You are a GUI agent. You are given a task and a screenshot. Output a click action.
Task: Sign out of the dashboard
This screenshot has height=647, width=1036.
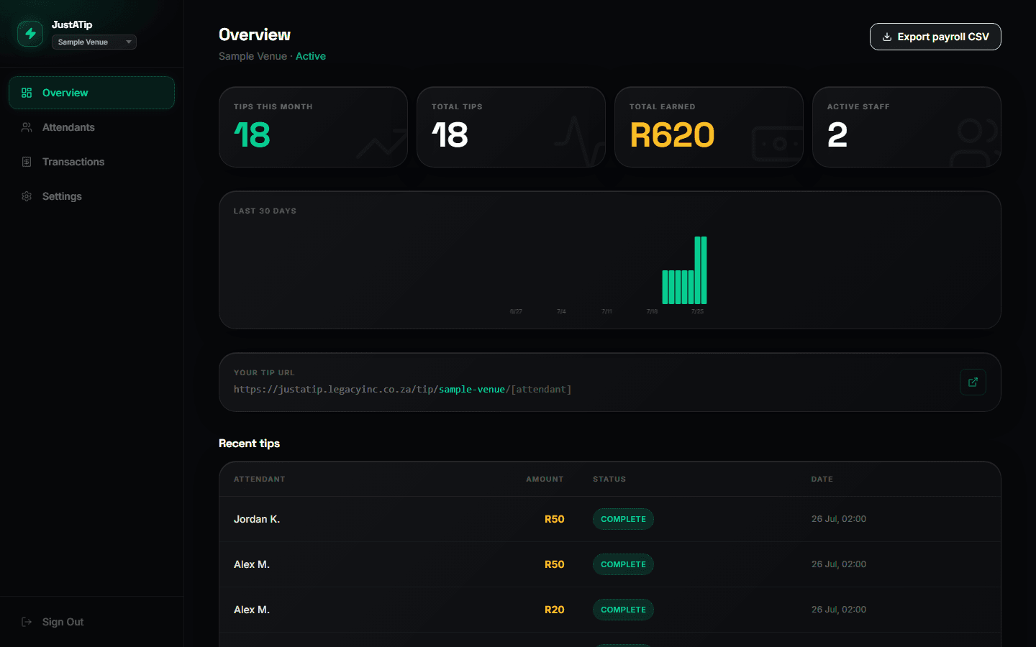(x=91, y=622)
